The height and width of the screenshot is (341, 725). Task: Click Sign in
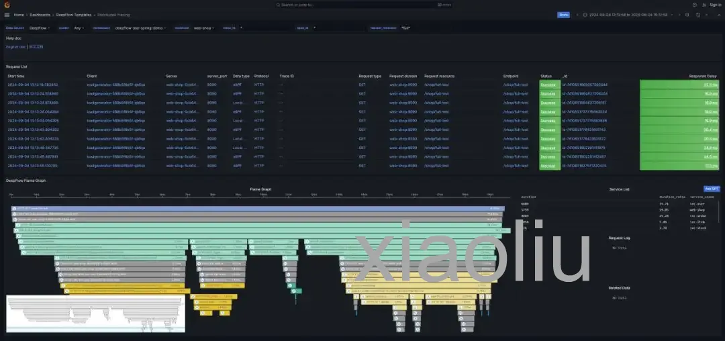coord(715,5)
